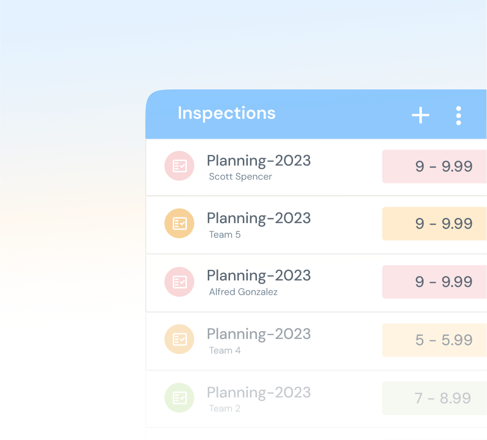The width and height of the screenshot is (487, 440).
Task: Click Team 5's orange checklist icon
Action: tap(179, 224)
